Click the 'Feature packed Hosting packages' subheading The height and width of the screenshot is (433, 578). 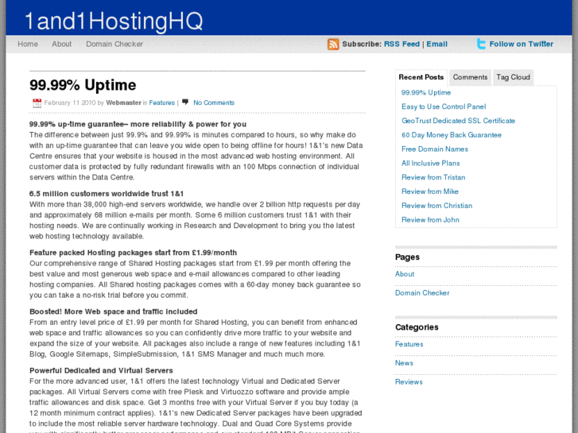click(133, 253)
